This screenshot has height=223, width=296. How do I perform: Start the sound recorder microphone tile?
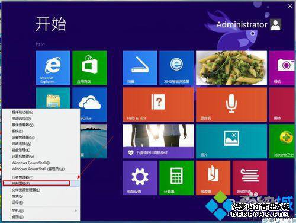pos(231,104)
